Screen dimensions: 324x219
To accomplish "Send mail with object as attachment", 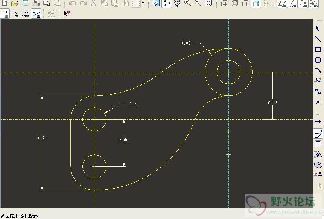I will (x=47, y=3).
